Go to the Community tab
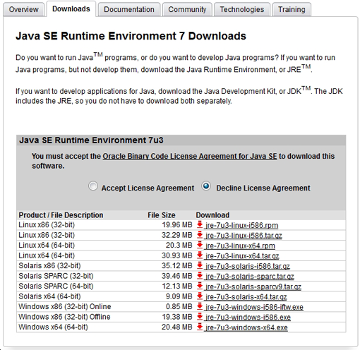 187,9
